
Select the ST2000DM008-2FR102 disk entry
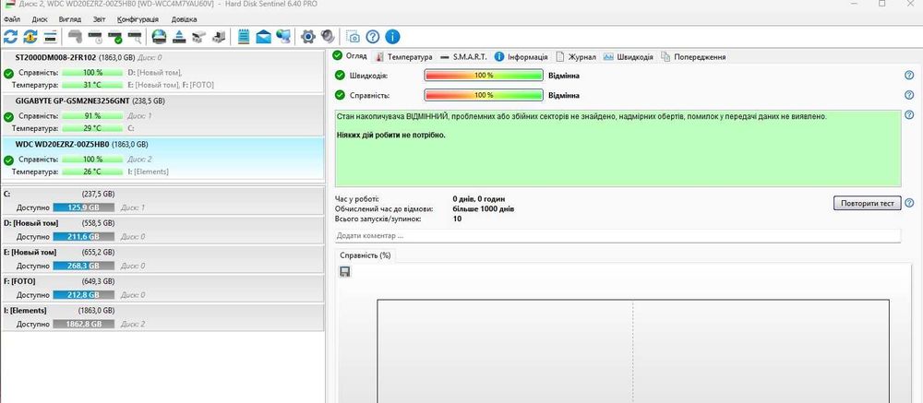[x=163, y=71]
